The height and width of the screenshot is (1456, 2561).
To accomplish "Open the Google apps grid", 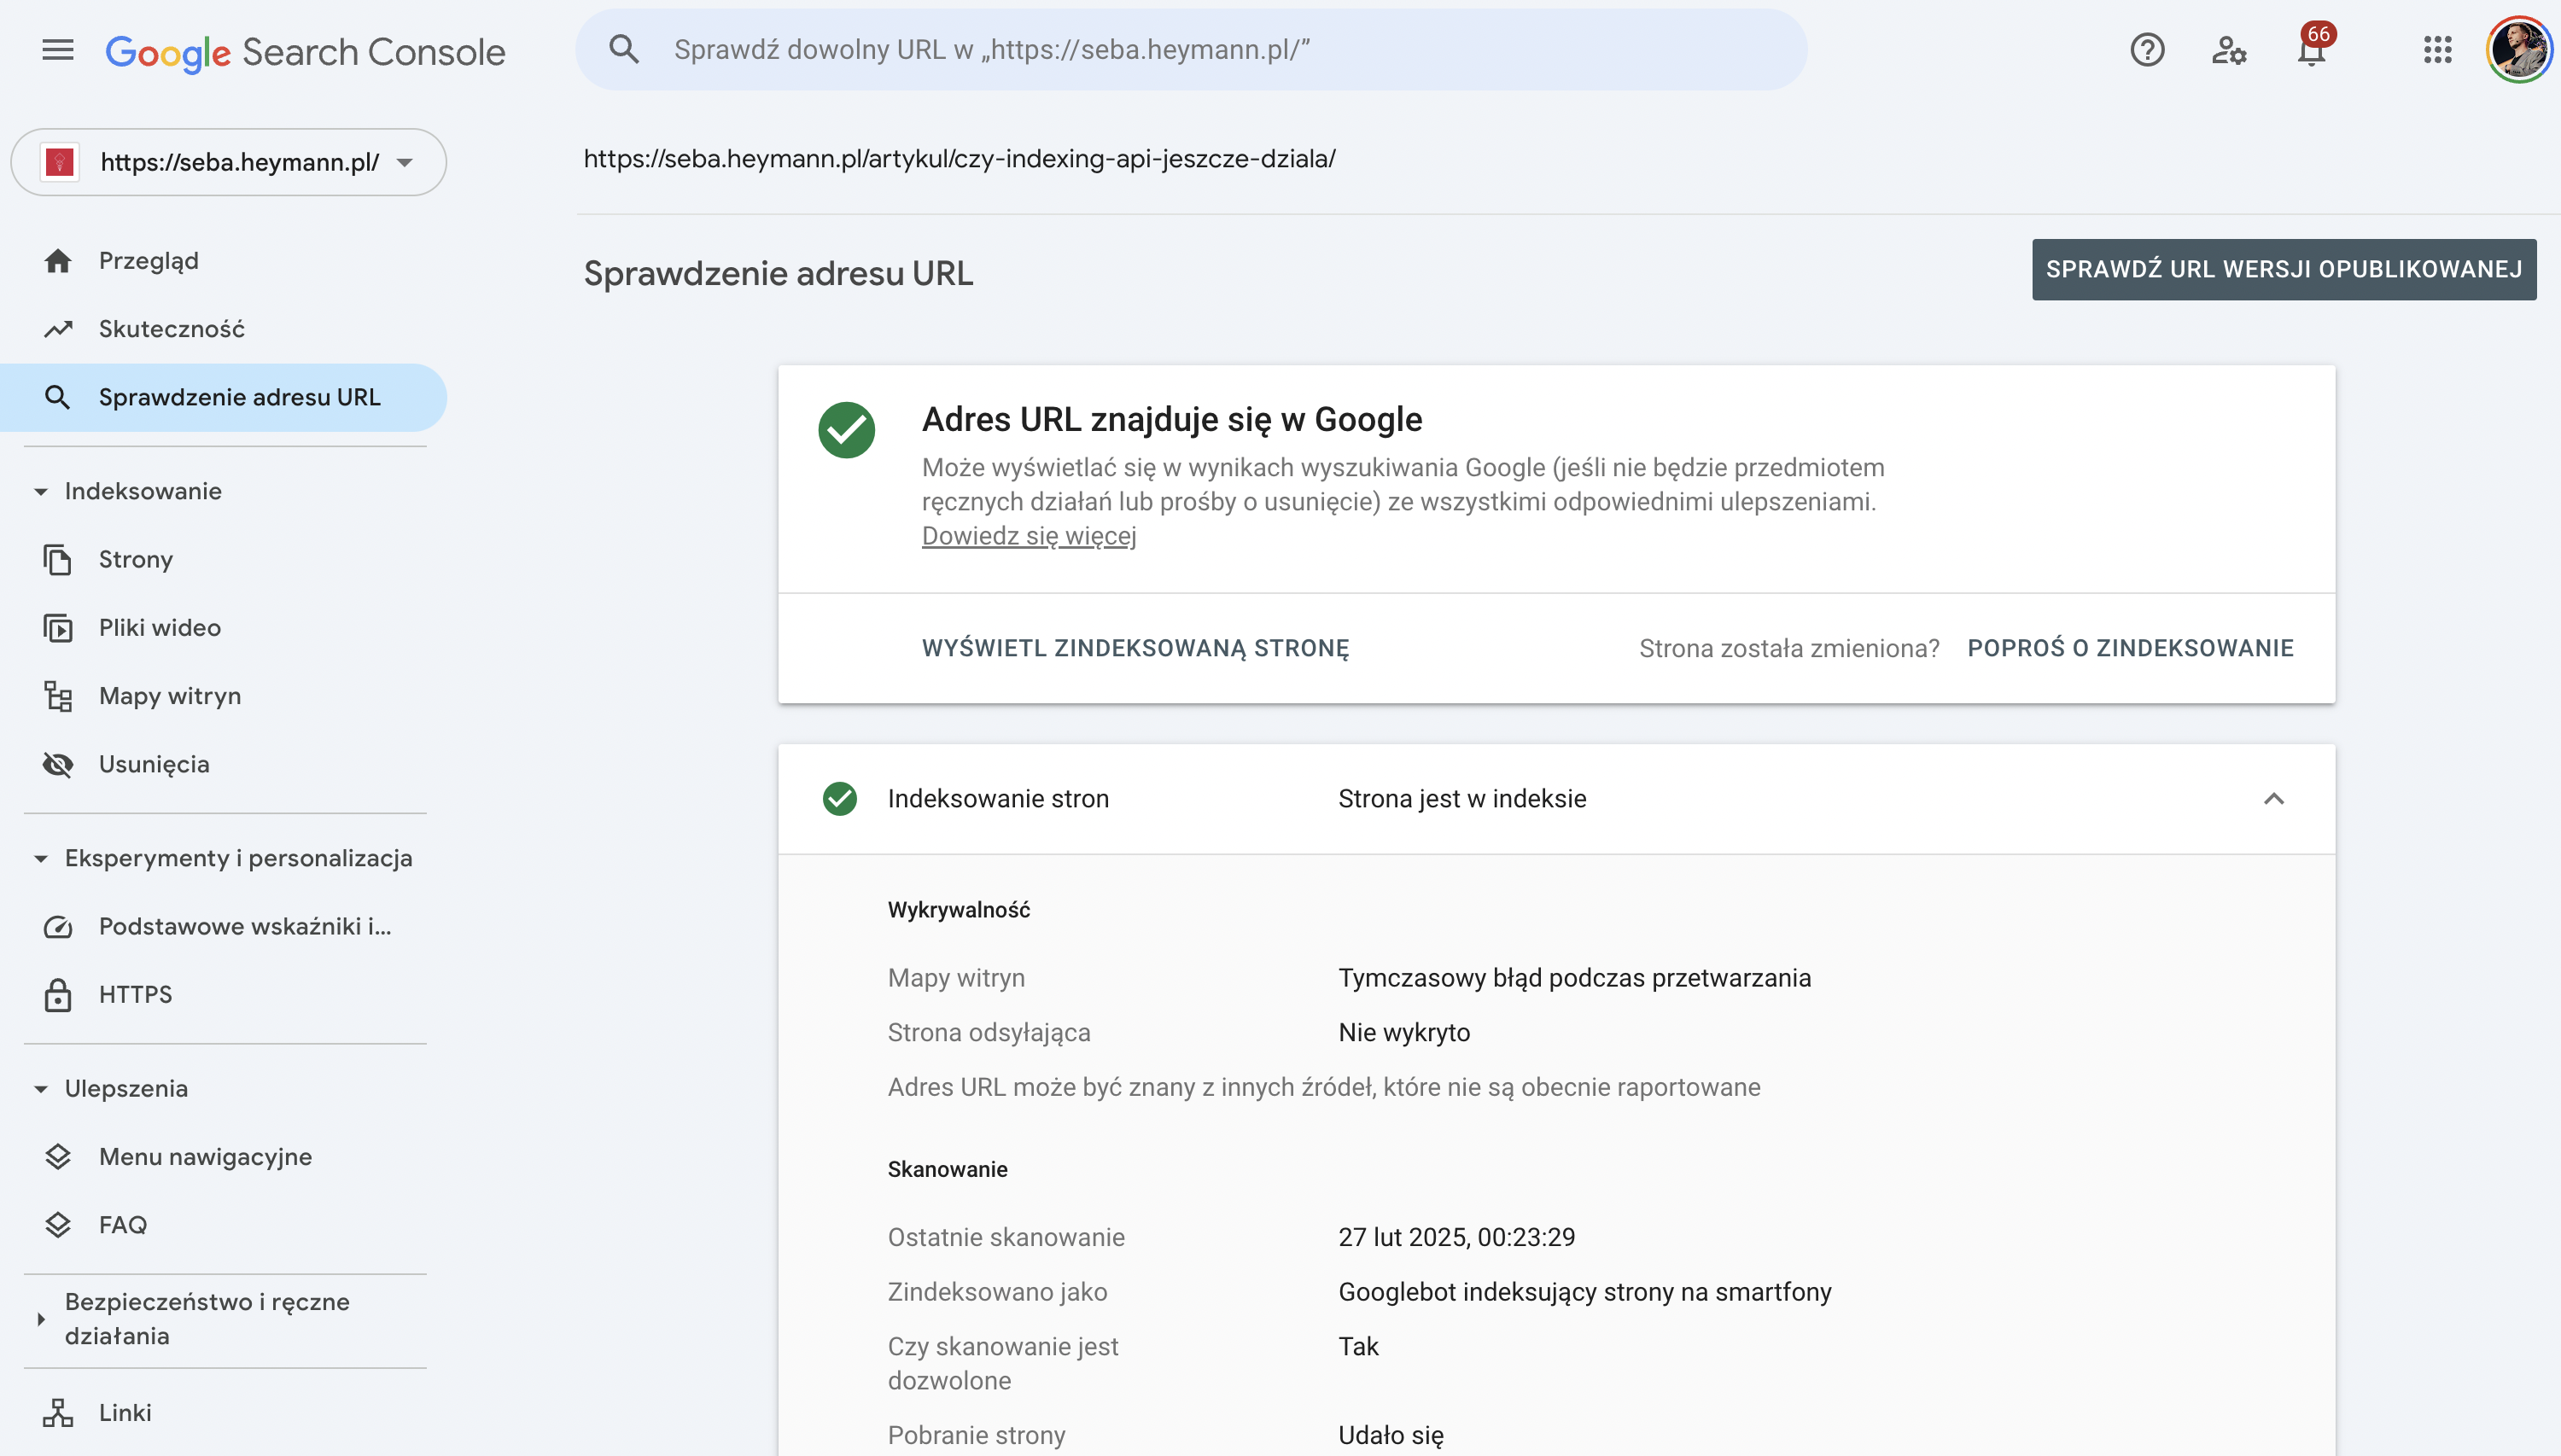I will pyautogui.click(x=2439, y=50).
